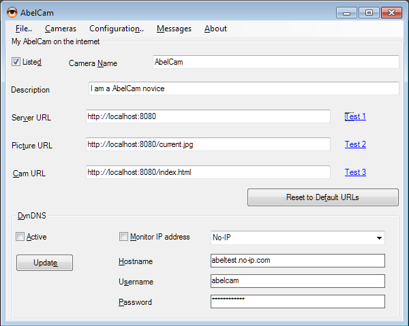The width and height of the screenshot is (409, 326).
Task: Uncheck the Listed checkbox
Action: (x=16, y=62)
